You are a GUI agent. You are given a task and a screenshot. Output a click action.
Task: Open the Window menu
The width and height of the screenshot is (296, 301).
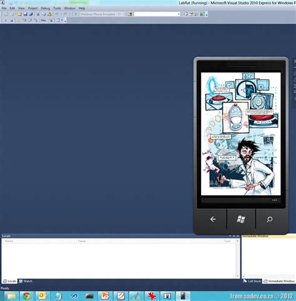69,8
